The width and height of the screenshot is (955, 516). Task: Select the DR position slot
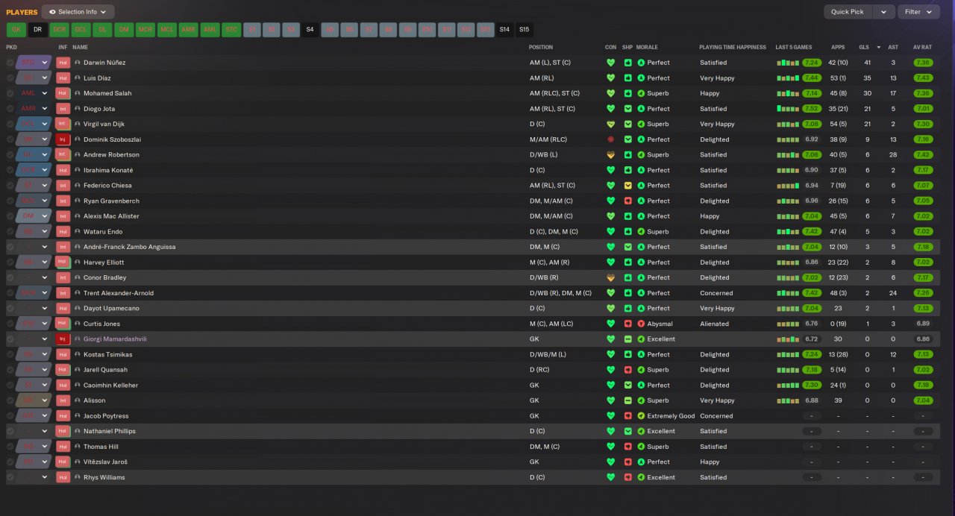(x=37, y=30)
